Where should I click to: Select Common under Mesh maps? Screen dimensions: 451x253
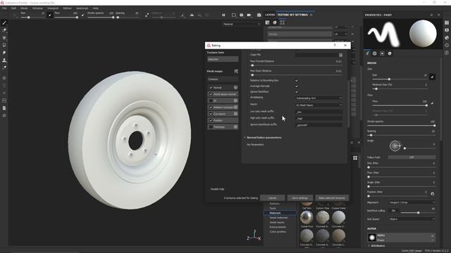(223, 79)
